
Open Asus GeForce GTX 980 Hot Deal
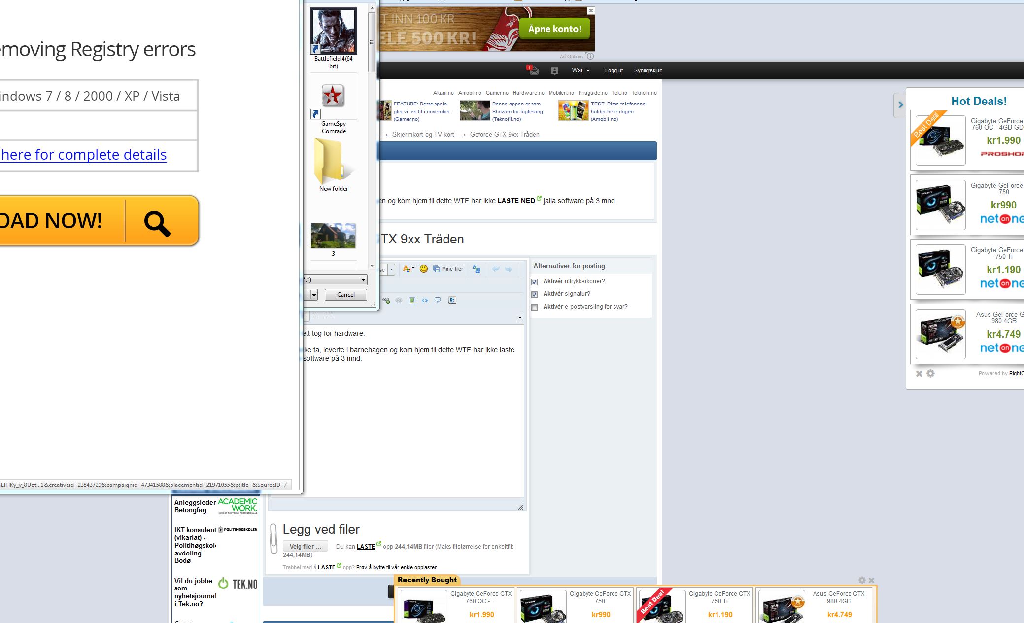(x=967, y=334)
